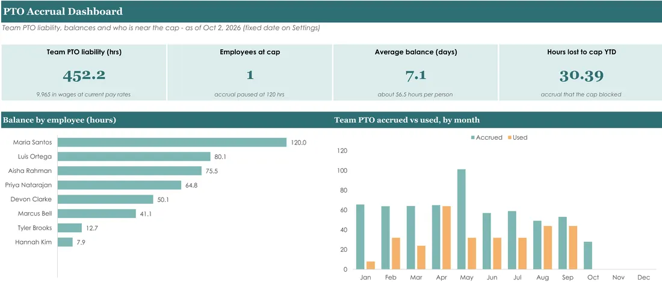This screenshot has height=282, width=662.
Task: Click the Dec month axis label
Action: (x=644, y=277)
